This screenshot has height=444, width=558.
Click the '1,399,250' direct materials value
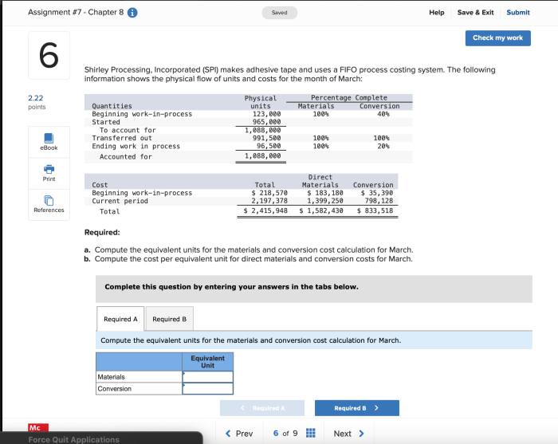[x=325, y=201]
